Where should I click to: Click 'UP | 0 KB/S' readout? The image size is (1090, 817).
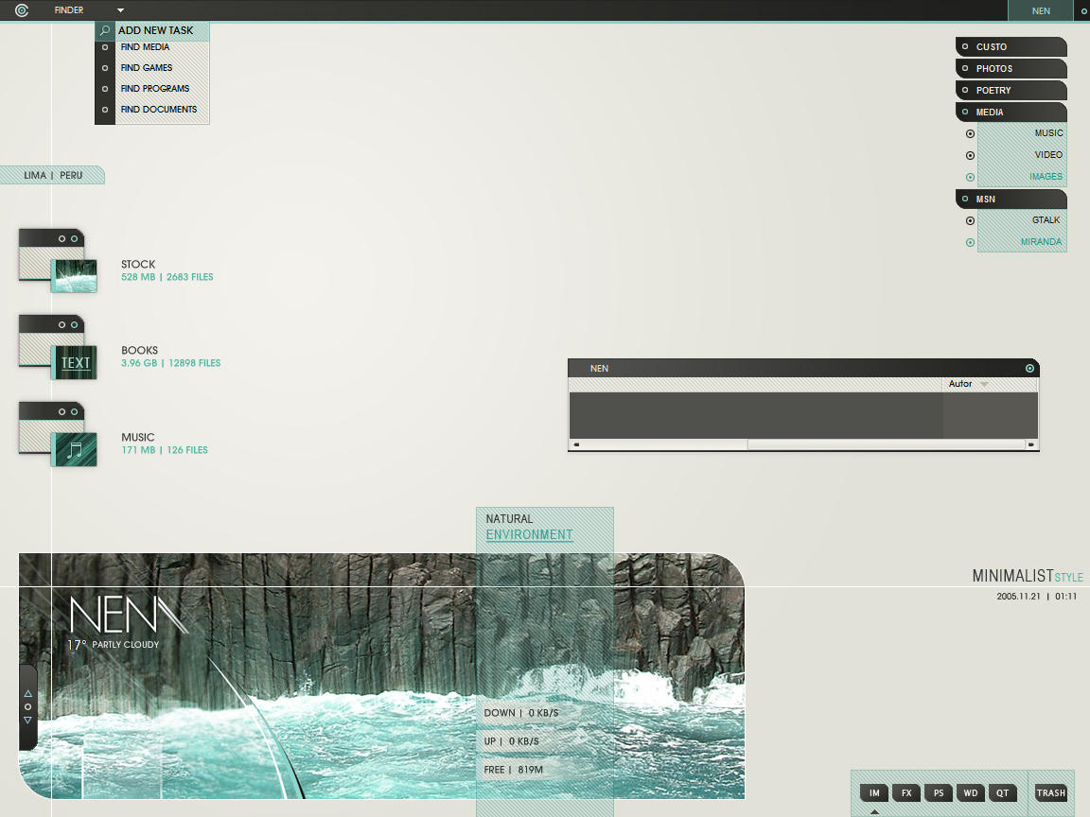512,741
